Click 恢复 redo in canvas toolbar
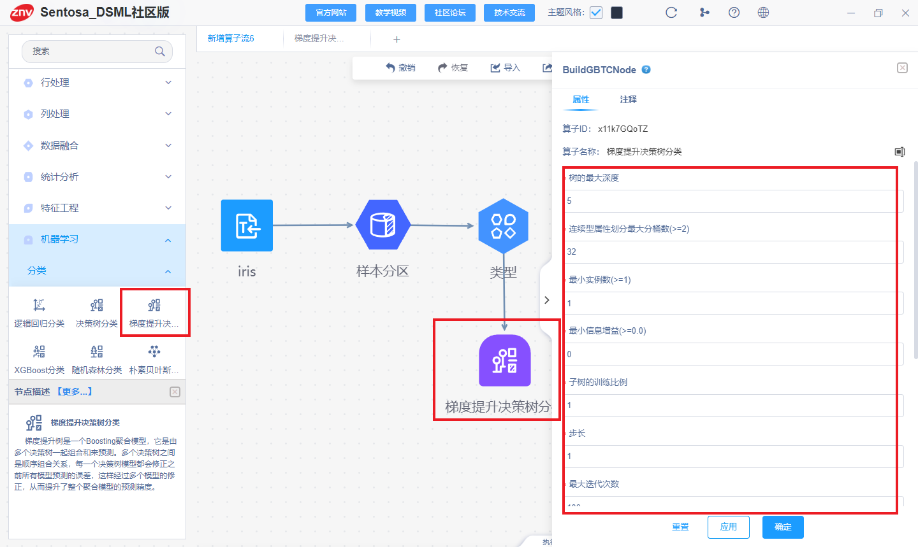 [x=453, y=67]
